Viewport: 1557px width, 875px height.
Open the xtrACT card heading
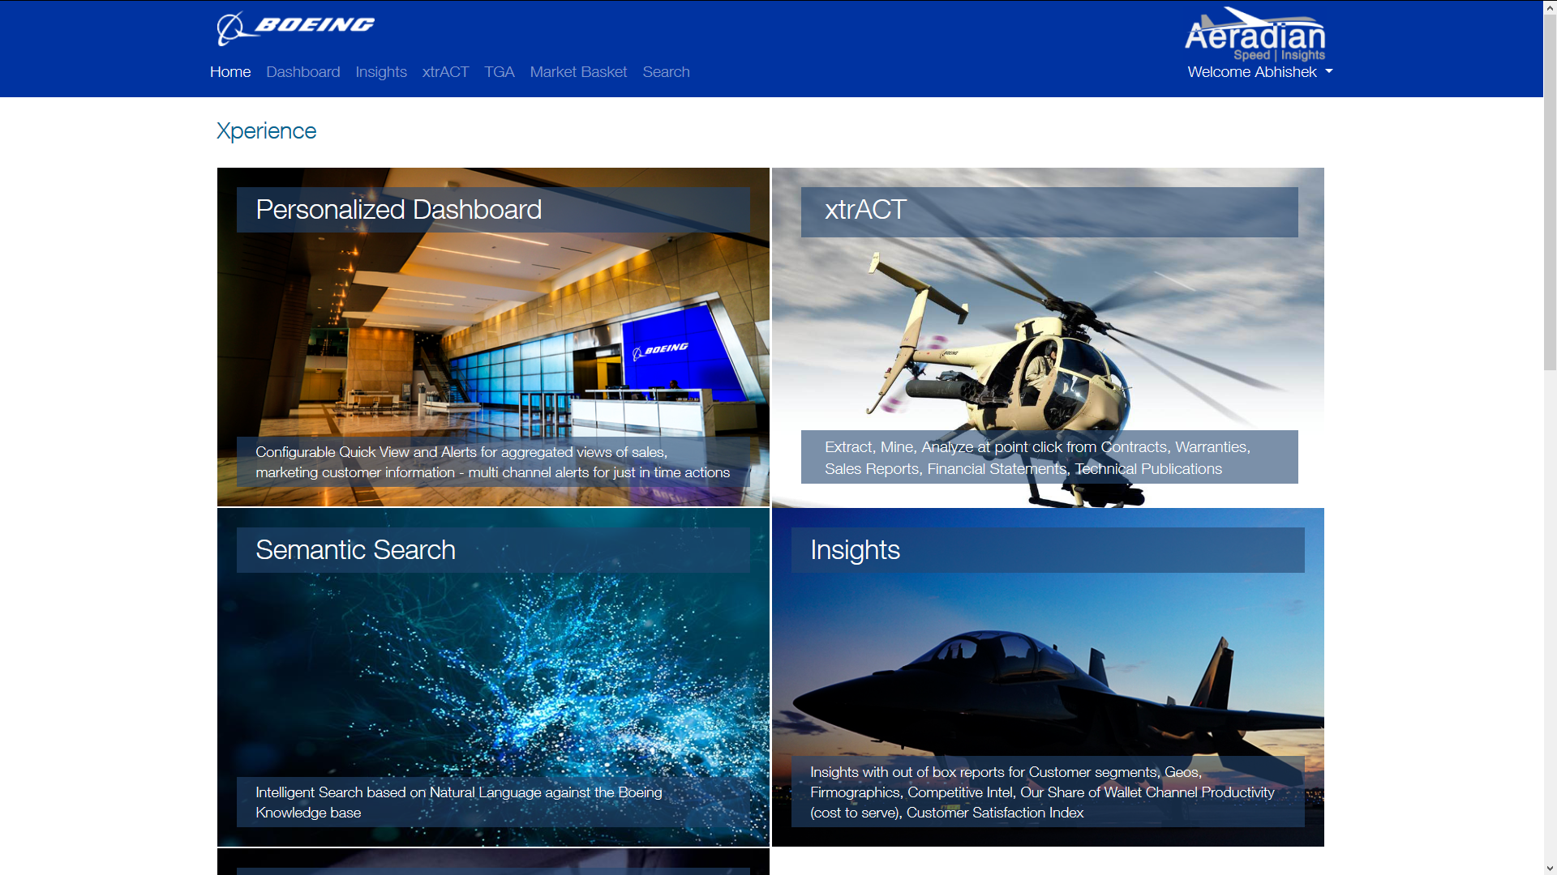point(865,210)
